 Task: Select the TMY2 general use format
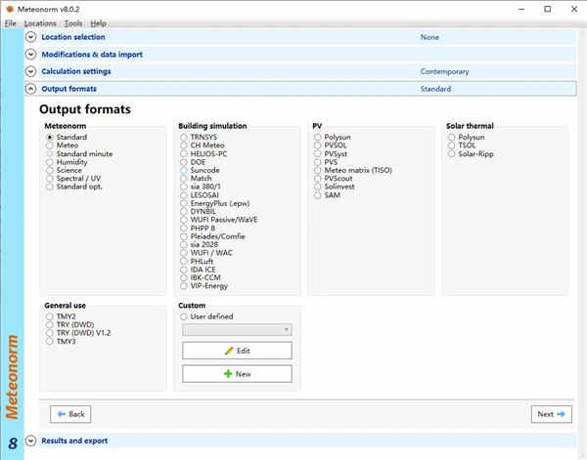61,316
